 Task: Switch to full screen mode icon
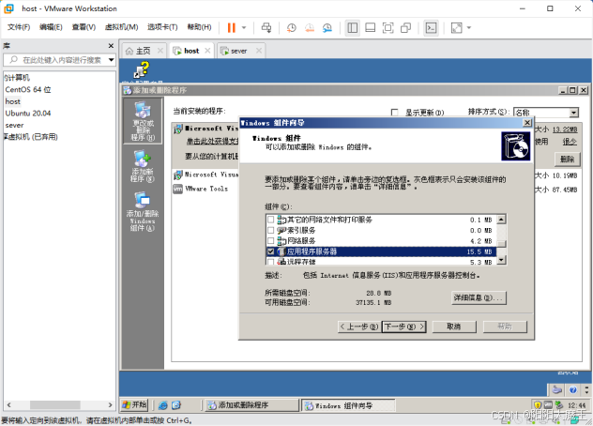pos(388,27)
